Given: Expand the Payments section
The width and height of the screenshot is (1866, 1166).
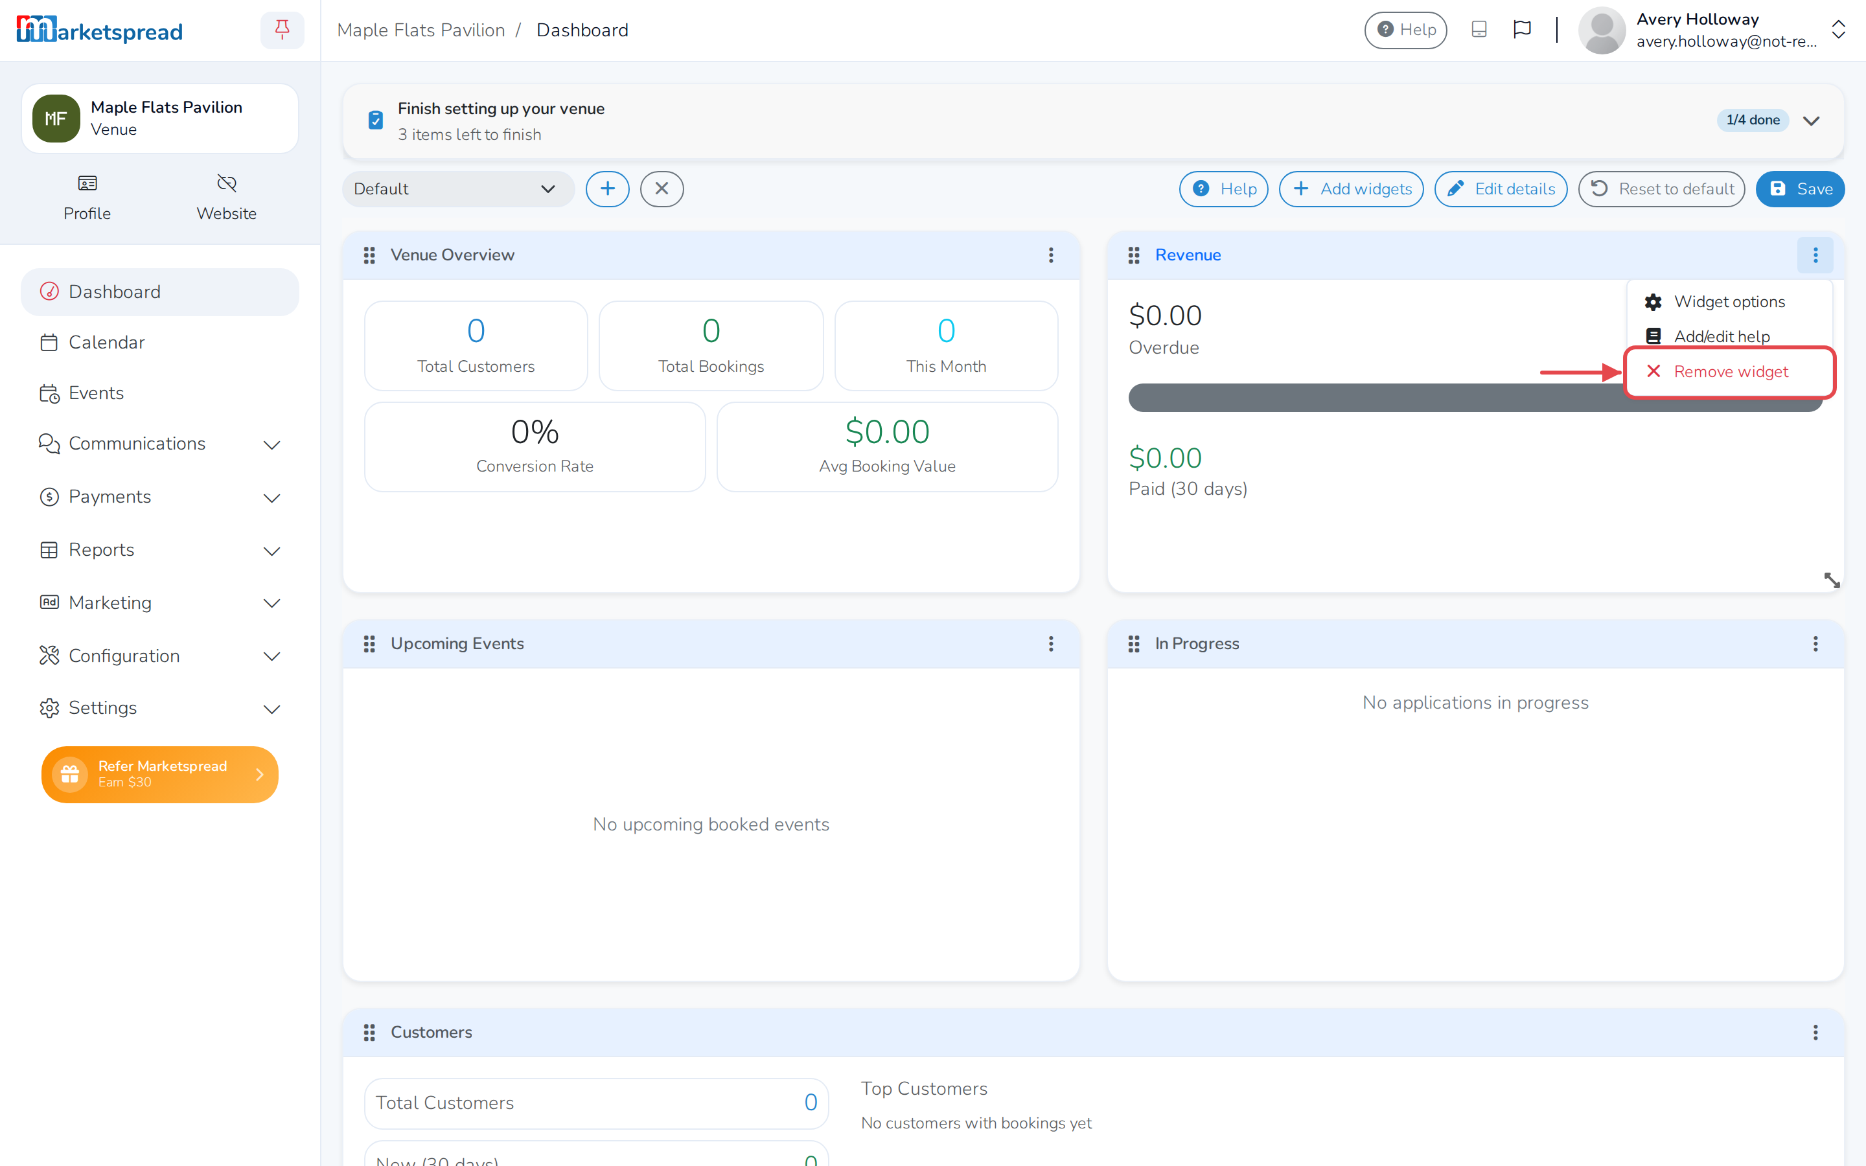Looking at the screenshot, I should click(159, 497).
